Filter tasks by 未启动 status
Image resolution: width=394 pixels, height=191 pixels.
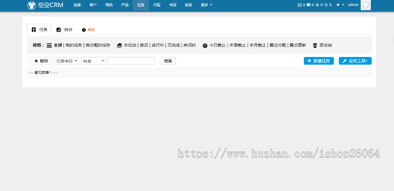(130, 45)
